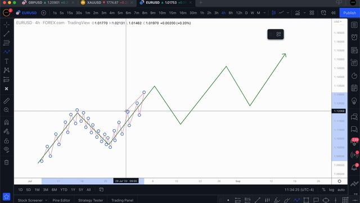Screen dimensions: 360x203
Task: Select the ruler measure tool
Action: click(x=6, y=101)
